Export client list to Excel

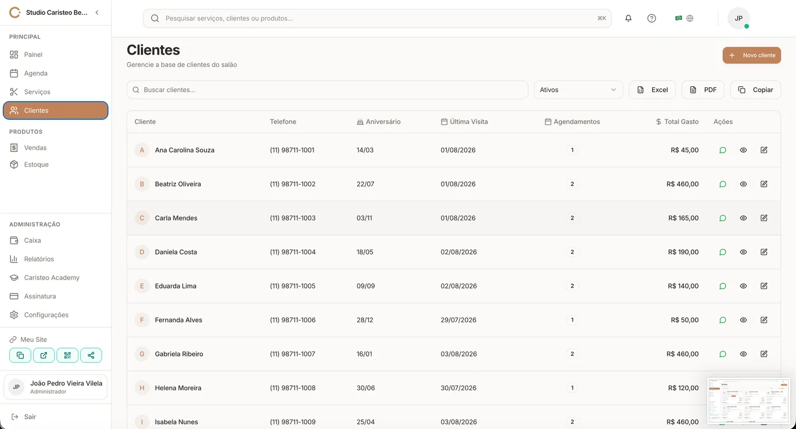(652, 90)
